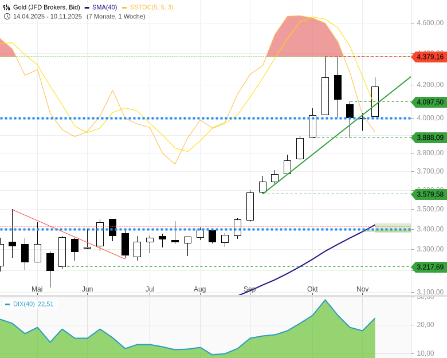Click the Jun label on time axis
447x358 pixels.
[x=87, y=289]
